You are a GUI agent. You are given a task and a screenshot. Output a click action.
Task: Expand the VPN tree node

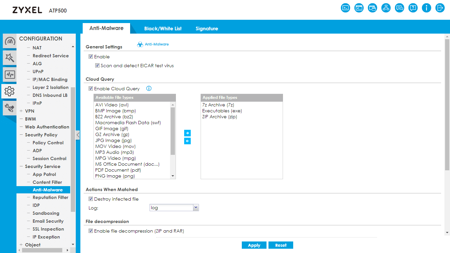tap(21, 111)
